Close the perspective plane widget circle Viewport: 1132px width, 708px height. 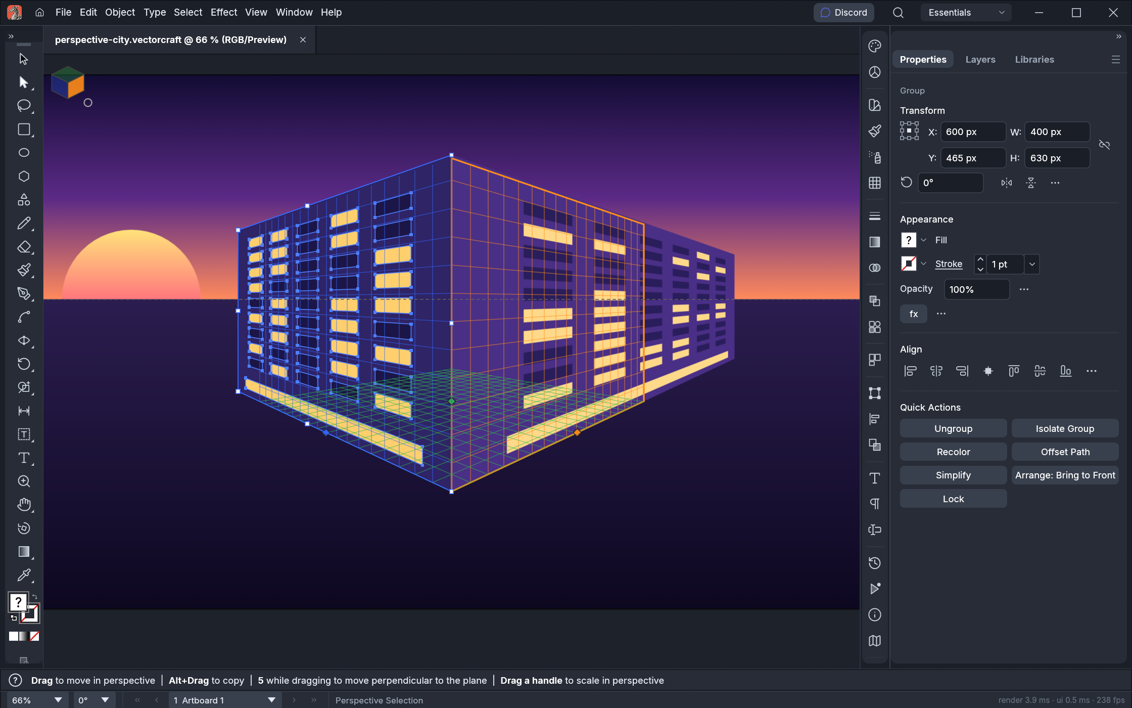pos(88,103)
